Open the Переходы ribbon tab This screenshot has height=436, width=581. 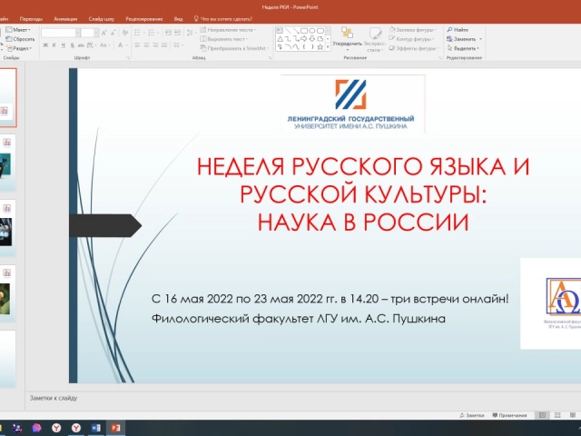pos(31,19)
